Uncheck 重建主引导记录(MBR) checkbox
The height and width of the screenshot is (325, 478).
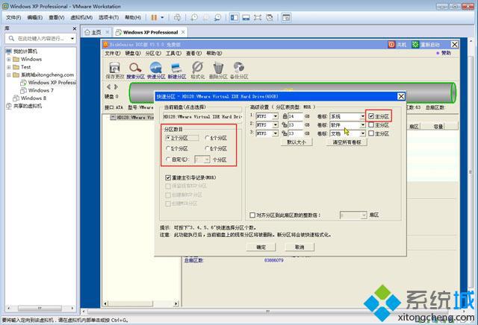tap(168, 177)
